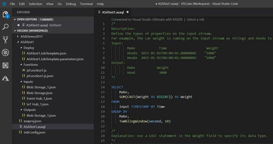The image size is (273, 144).
Task: Click 'Select a Job' code lens link
Action: click(195, 19)
